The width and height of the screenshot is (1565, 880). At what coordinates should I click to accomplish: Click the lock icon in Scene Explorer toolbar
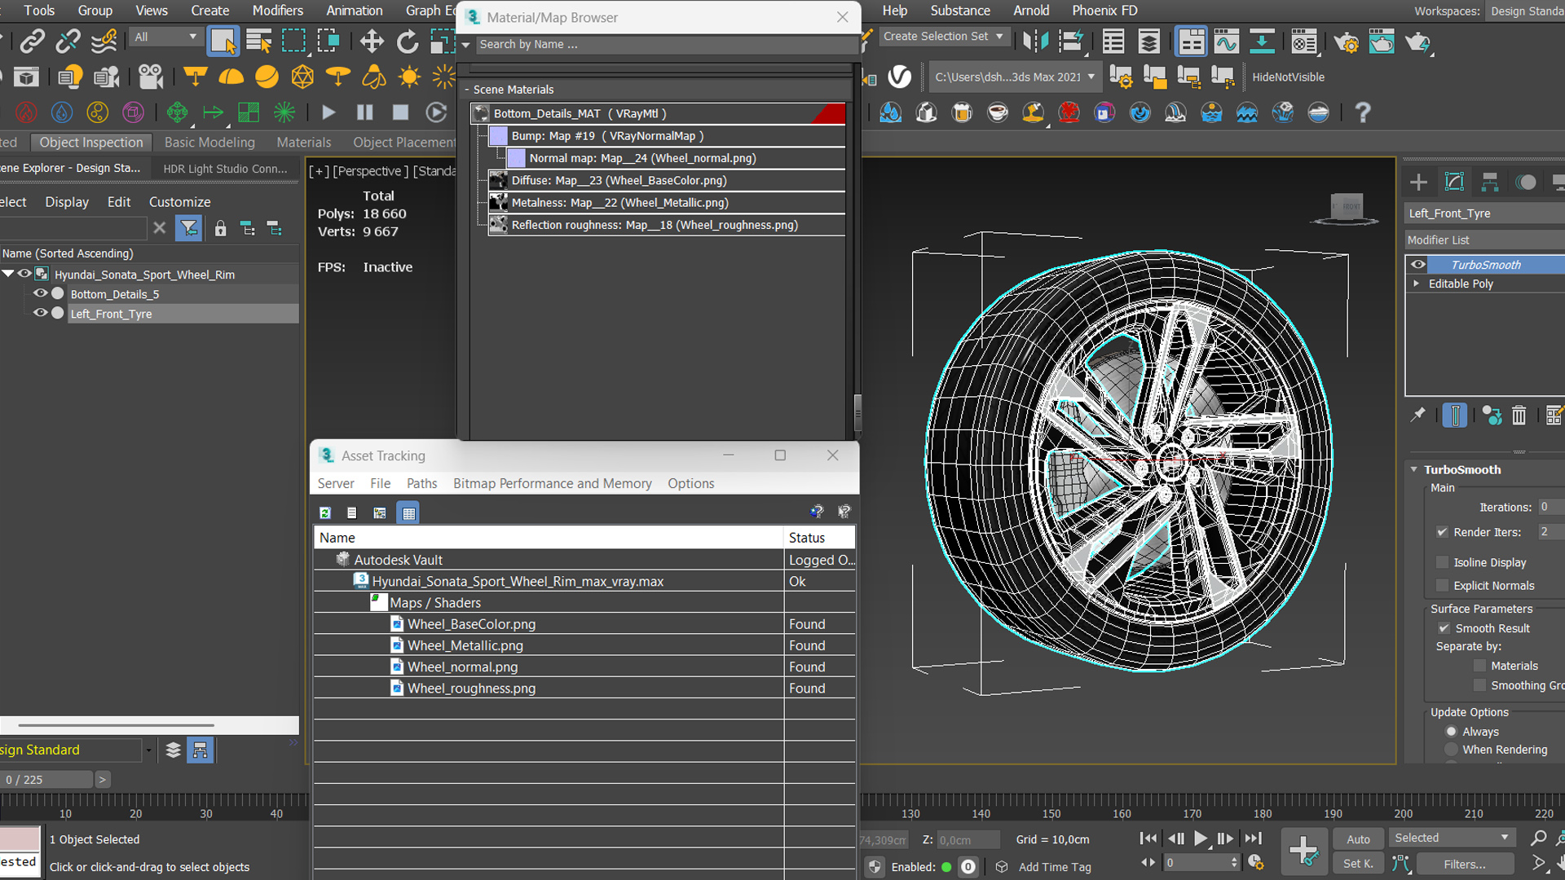pos(220,228)
